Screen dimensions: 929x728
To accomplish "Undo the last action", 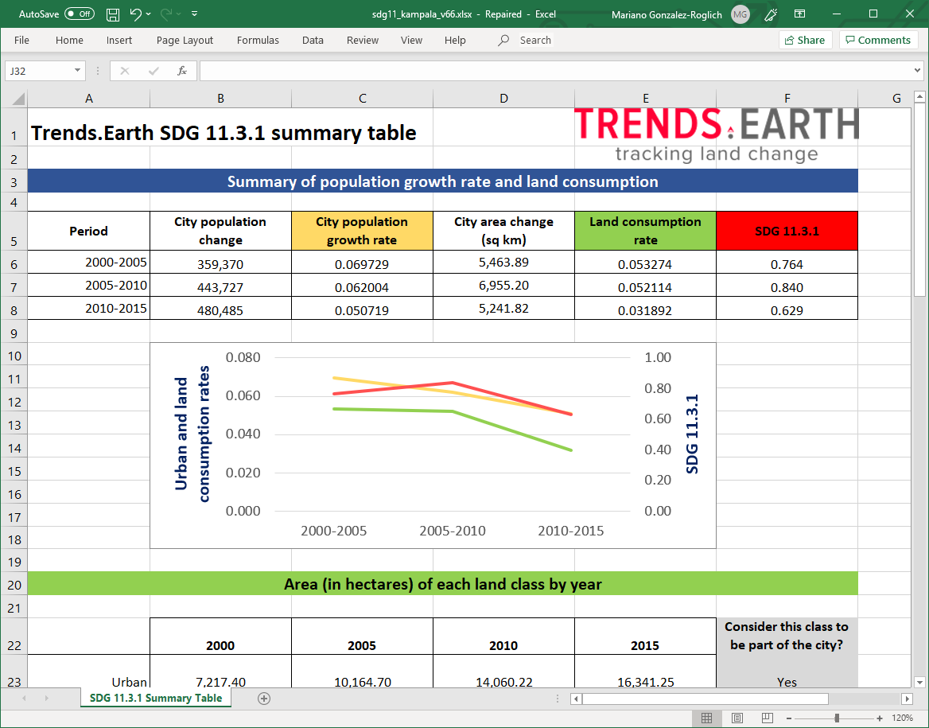I will [135, 14].
